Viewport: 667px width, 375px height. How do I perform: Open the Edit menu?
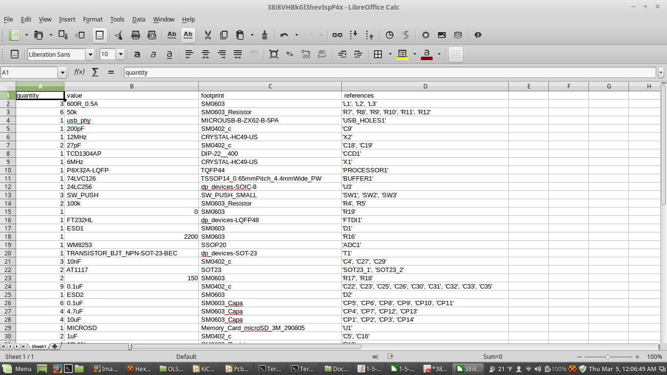pos(26,20)
